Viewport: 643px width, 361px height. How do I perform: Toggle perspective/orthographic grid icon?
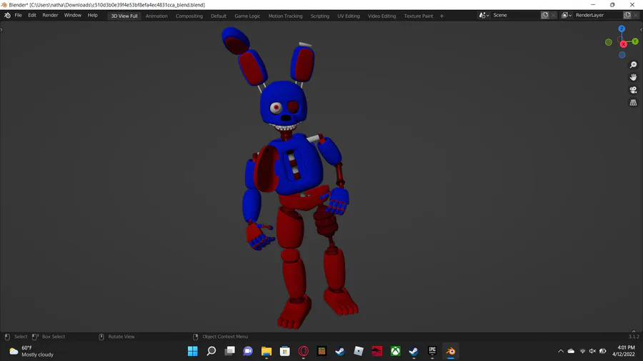[x=633, y=103]
